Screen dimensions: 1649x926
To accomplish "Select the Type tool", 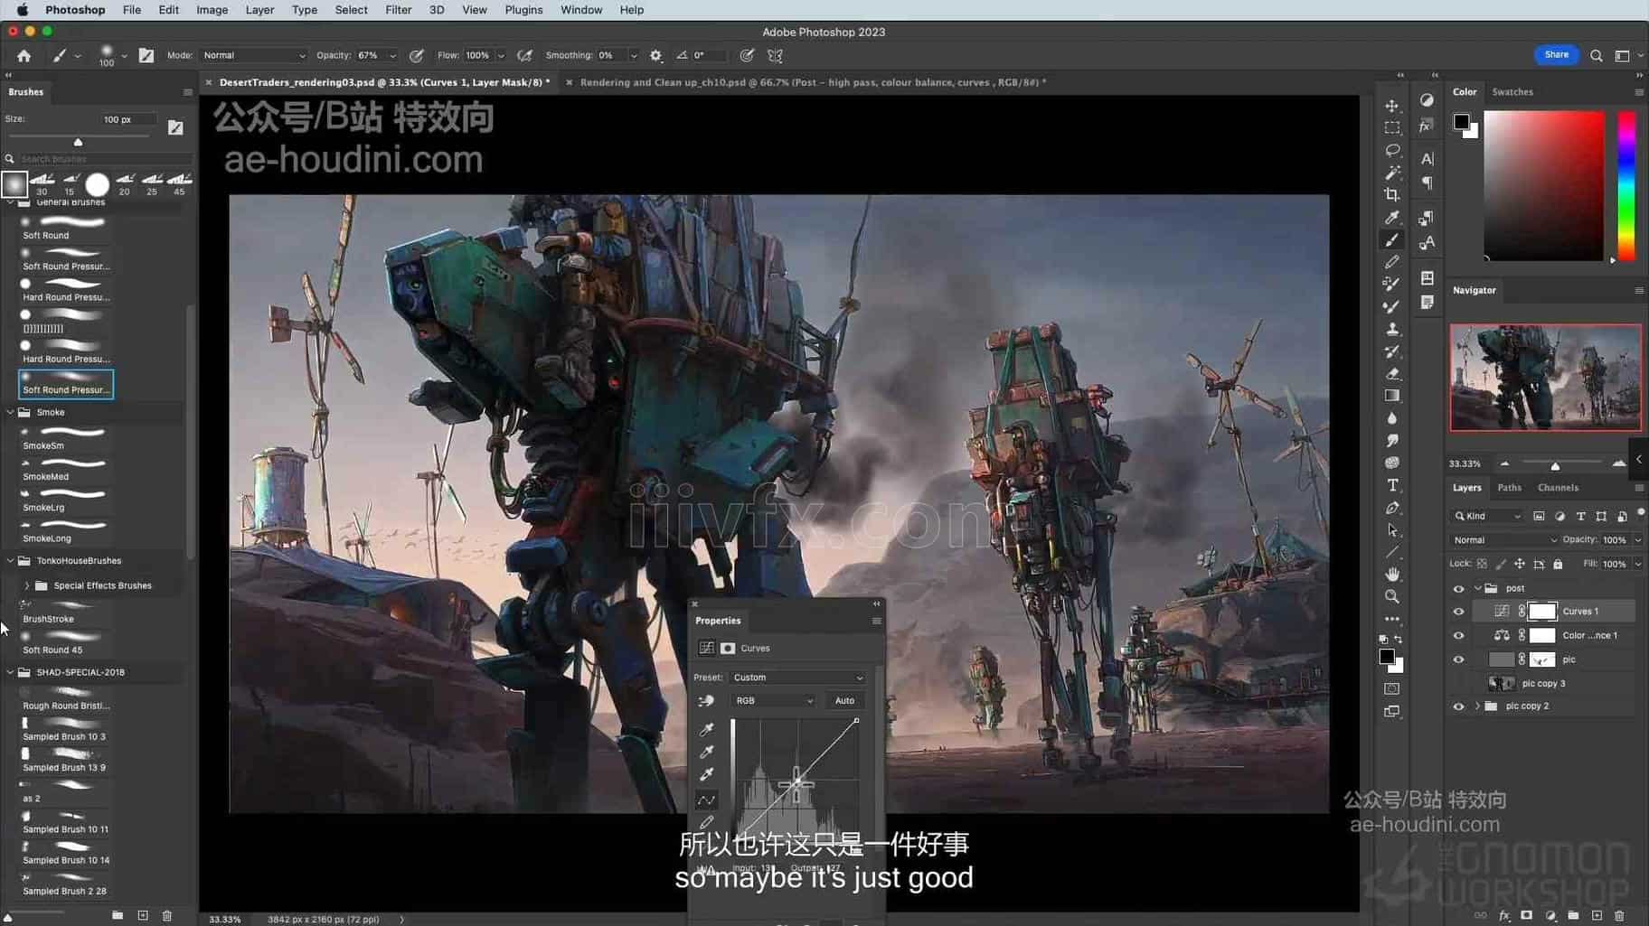I will pyautogui.click(x=1392, y=485).
